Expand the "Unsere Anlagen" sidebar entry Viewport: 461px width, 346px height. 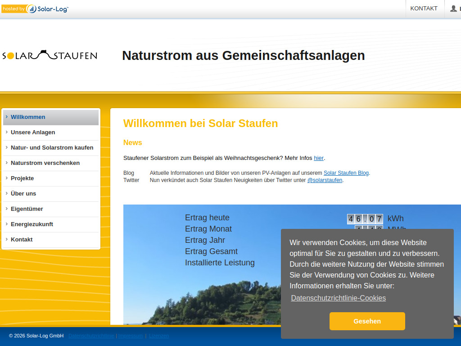point(34,132)
